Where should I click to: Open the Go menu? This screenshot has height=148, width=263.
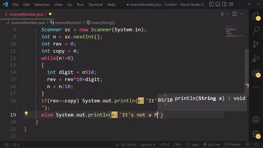point(70,5)
